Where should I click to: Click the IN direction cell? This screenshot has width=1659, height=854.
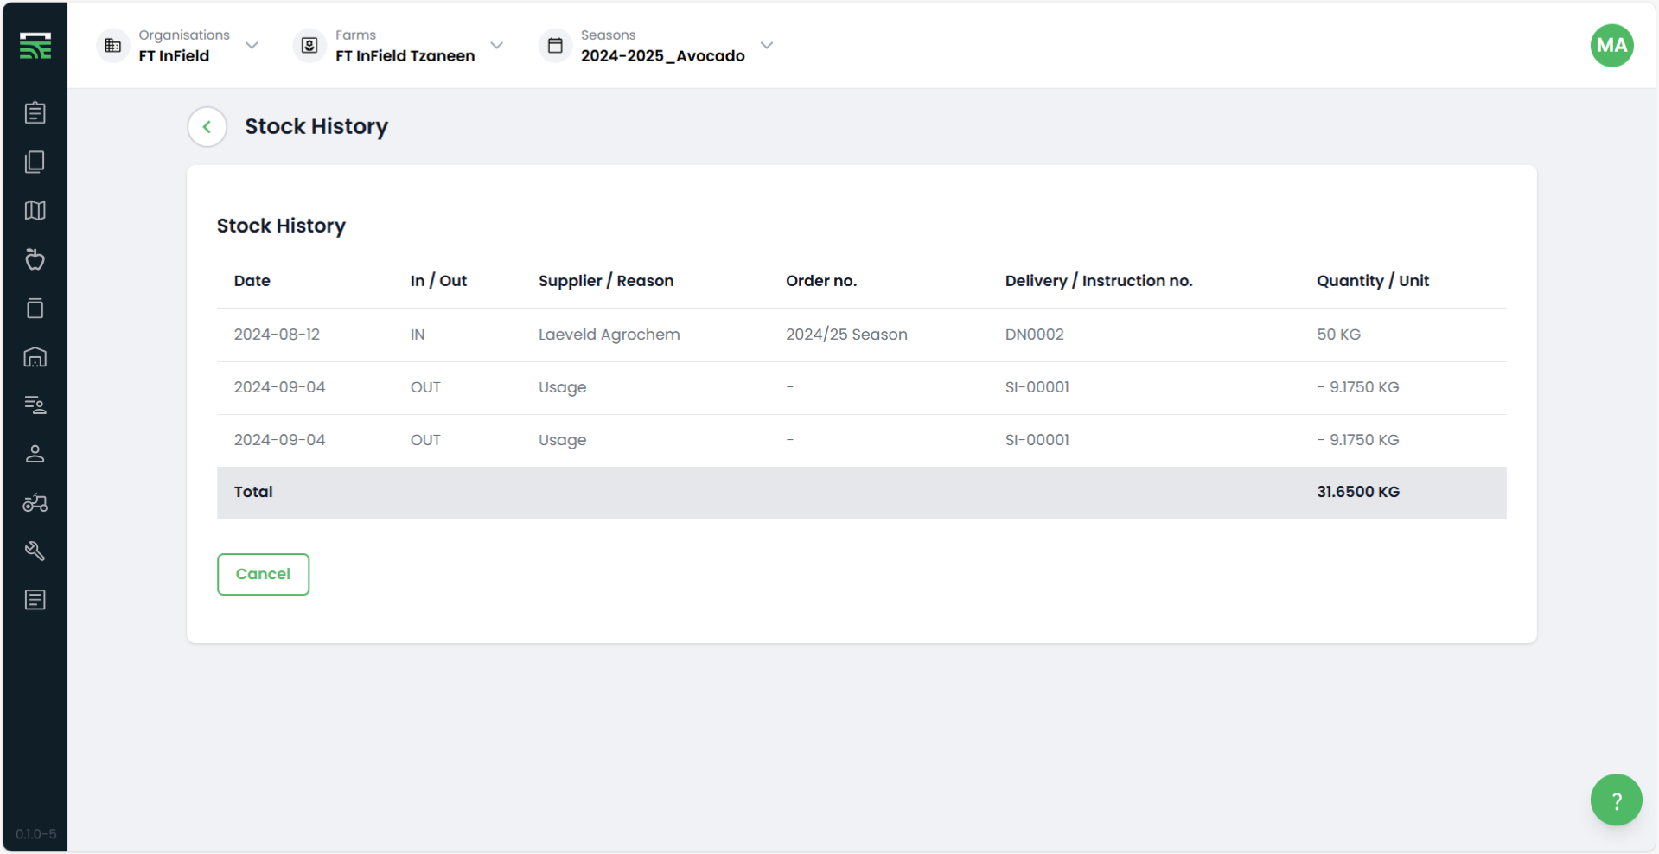pyautogui.click(x=418, y=335)
